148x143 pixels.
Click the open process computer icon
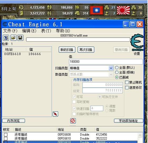point(6,38)
